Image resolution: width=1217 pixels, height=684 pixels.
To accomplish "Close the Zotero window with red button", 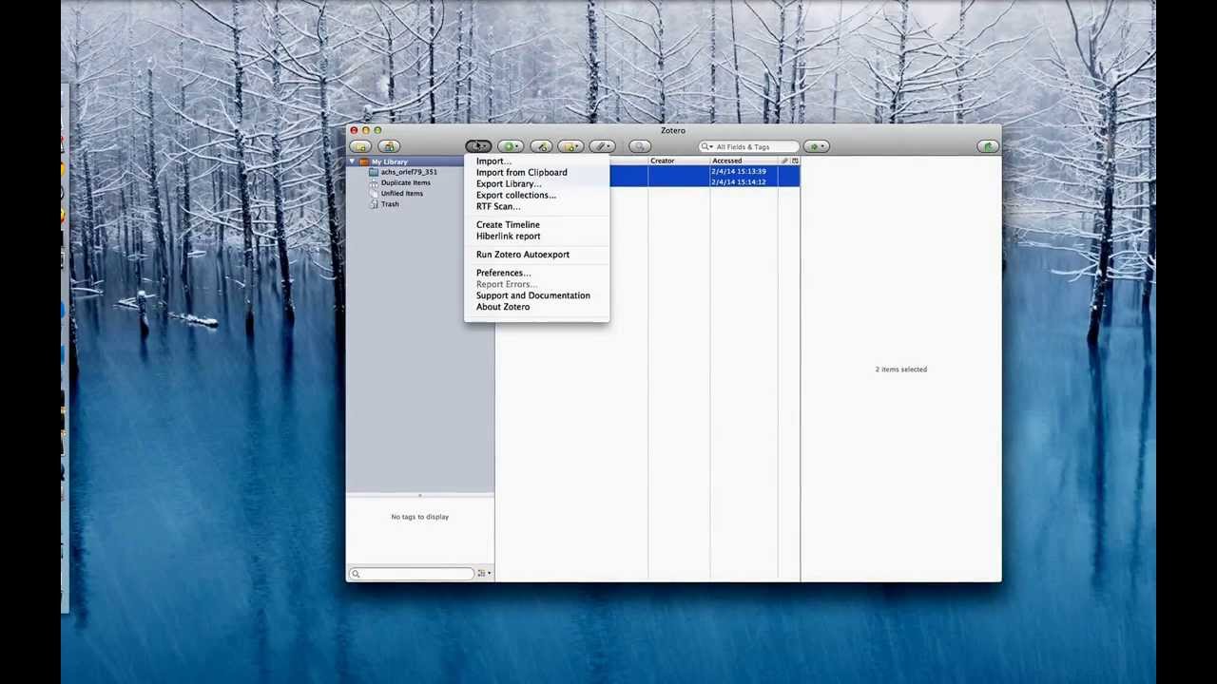I will click(354, 130).
